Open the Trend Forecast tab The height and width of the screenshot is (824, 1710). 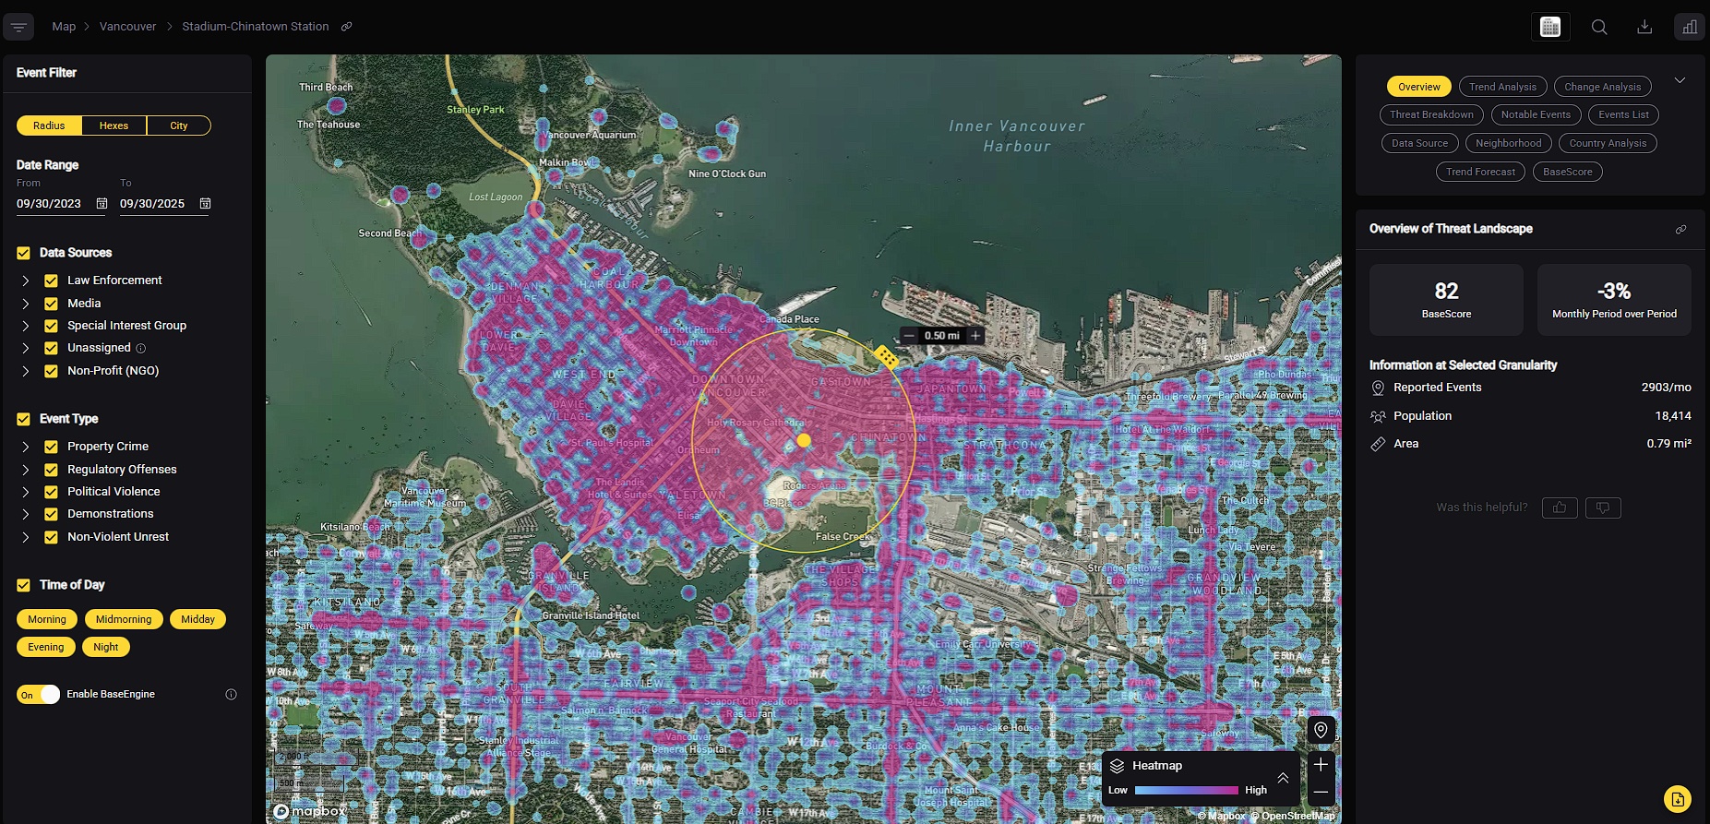pos(1480,172)
